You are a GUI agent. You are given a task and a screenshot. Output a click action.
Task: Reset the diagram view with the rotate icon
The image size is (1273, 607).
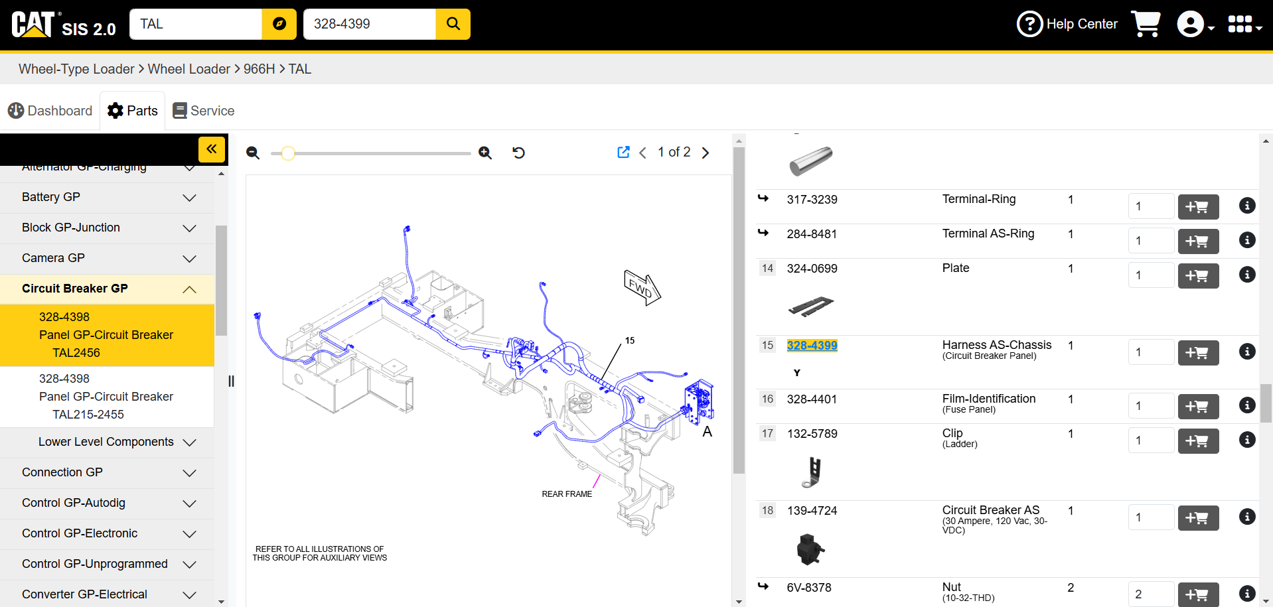tap(519, 153)
